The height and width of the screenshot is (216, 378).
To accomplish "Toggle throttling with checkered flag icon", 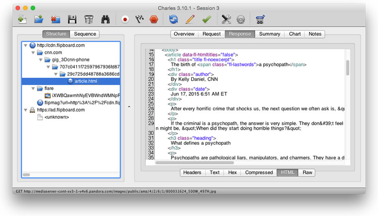I will pyautogui.click(x=139, y=19).
